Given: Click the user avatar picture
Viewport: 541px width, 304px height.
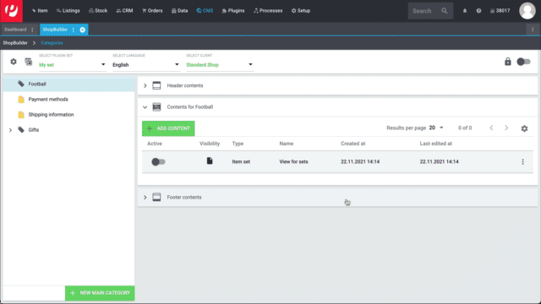Looking at the screenshot, I should (527, 11).
